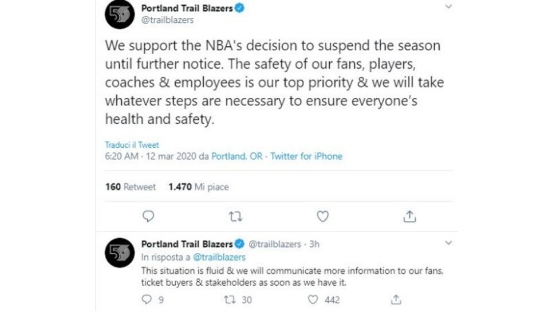Retweet the main NBA suspension tweet
This screenshot has width=560, height=315.
pos(235,216)
